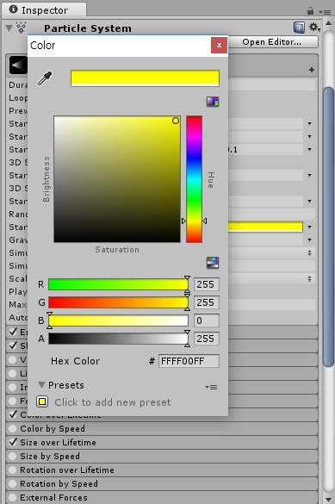Click the Color by Speed label
This screenshot has height=504, width=335.
click(x=53, y=428)
